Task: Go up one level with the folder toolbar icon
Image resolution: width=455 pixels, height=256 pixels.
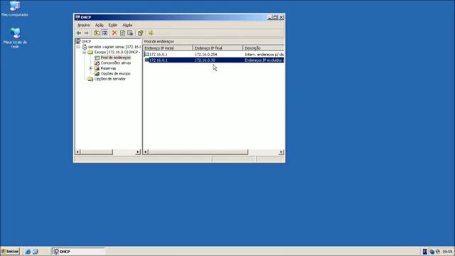Action: [x=97, y=33]
